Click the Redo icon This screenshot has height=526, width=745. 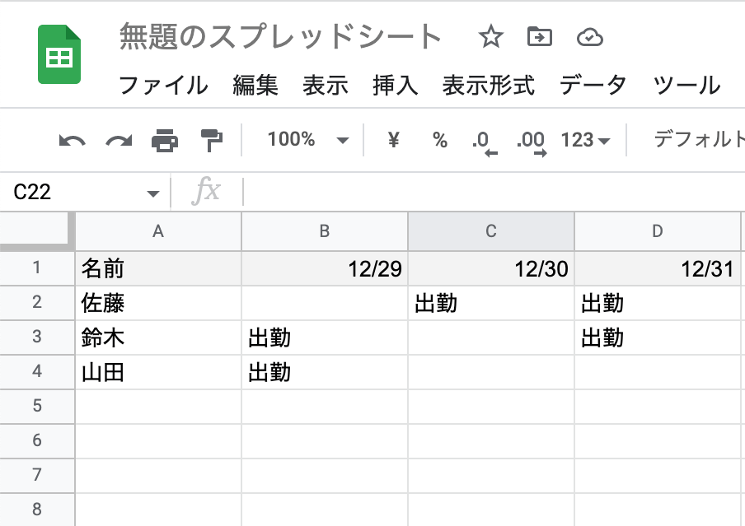click(118, 140)
